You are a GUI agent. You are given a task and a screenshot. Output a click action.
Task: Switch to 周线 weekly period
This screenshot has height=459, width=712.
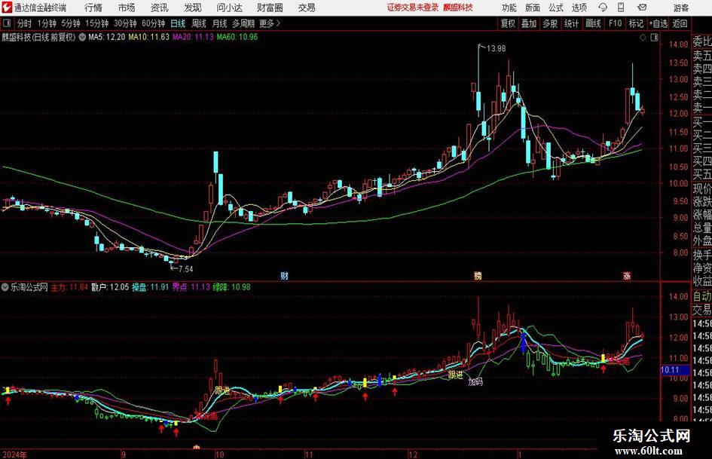pyautogui.click(x=198, y=23)
